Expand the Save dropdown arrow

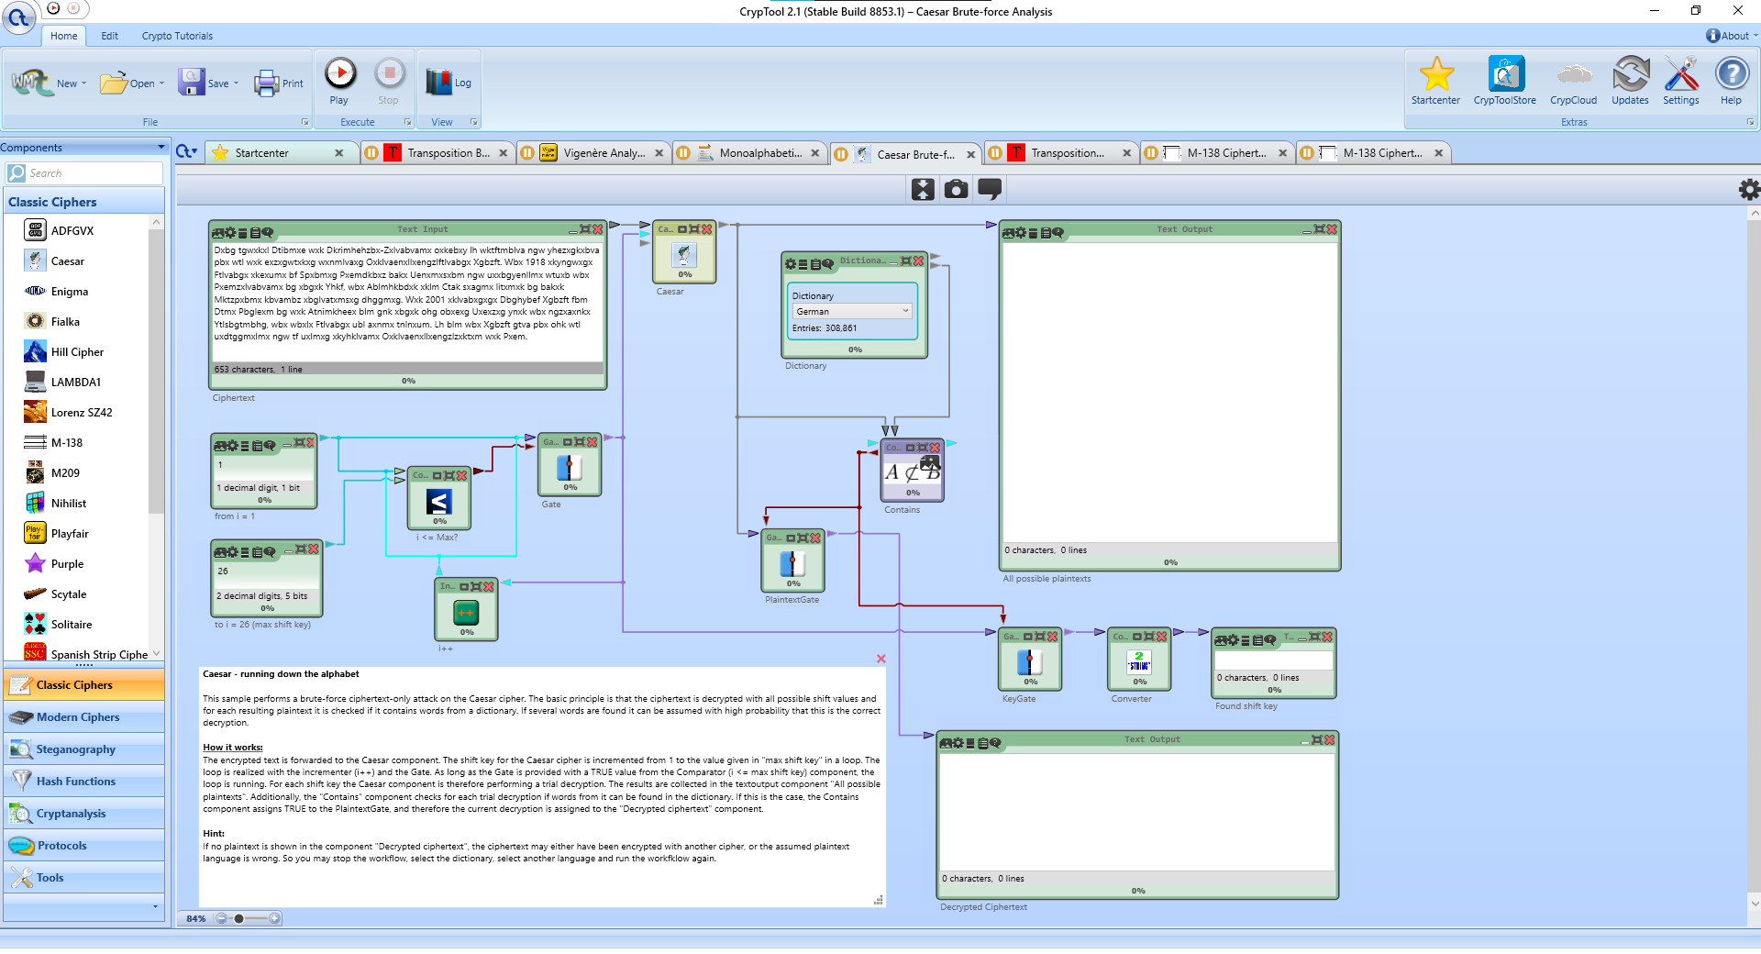[236, 83]
